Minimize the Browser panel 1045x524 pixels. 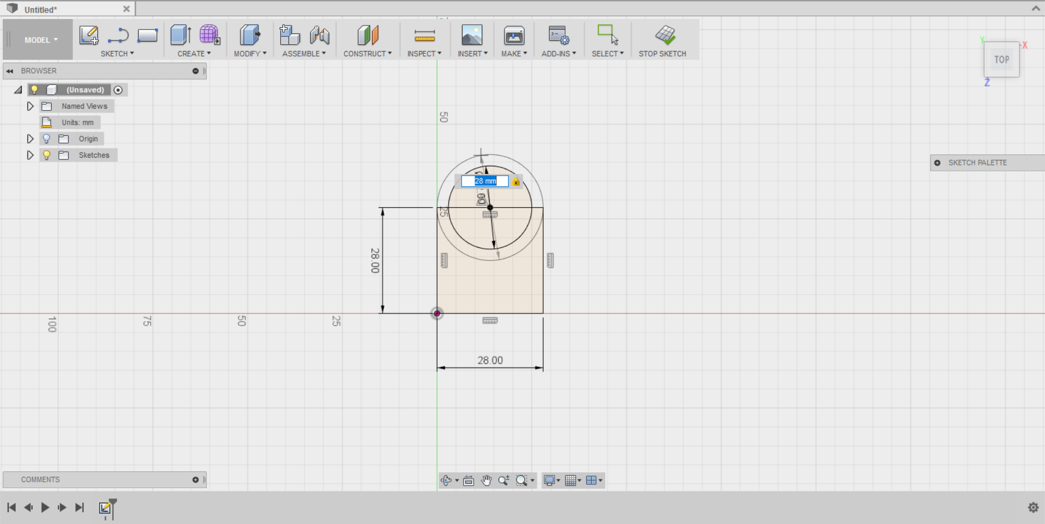pos(195,71)
